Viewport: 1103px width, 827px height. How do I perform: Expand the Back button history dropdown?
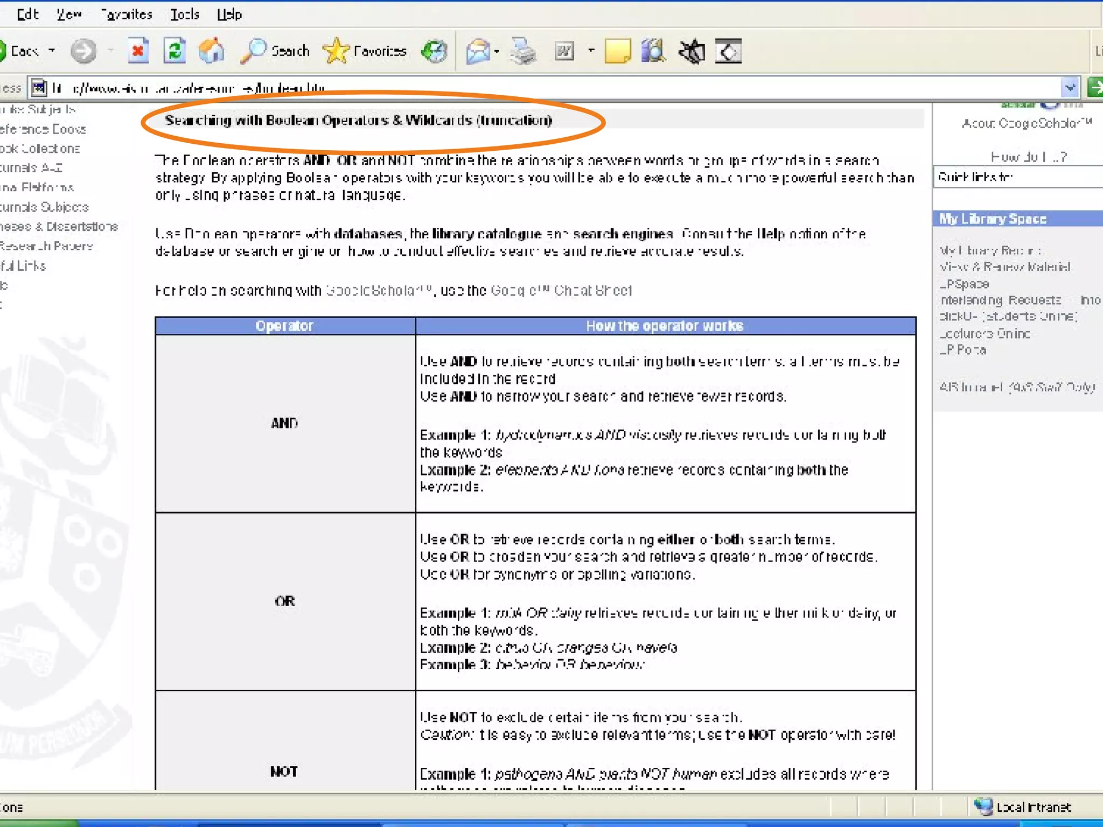pyautogui.click(x=52, y=51)
